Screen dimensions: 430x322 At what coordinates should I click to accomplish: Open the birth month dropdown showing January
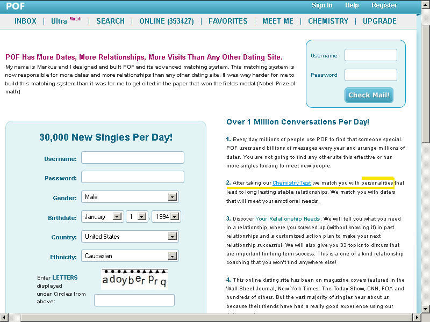[x=103, y=217]
